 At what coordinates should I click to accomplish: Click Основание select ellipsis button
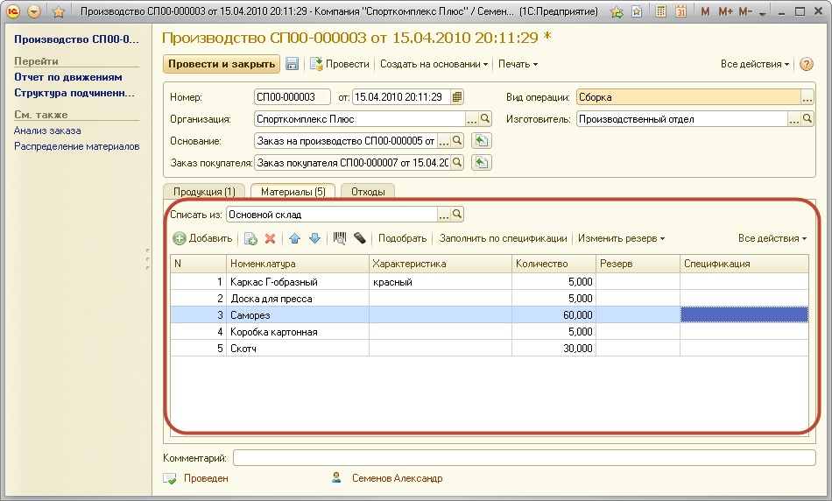click(x=444, y=141)
